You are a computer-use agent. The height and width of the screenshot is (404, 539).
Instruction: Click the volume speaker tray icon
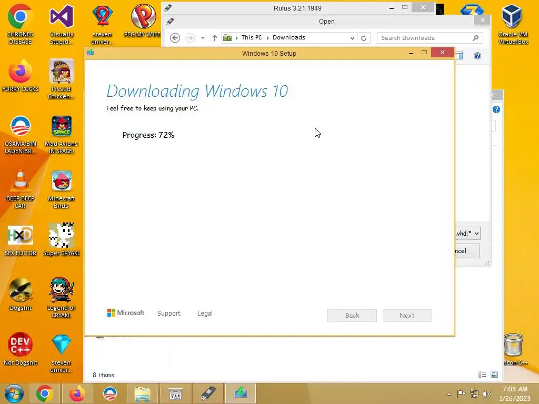coord(486,393)
